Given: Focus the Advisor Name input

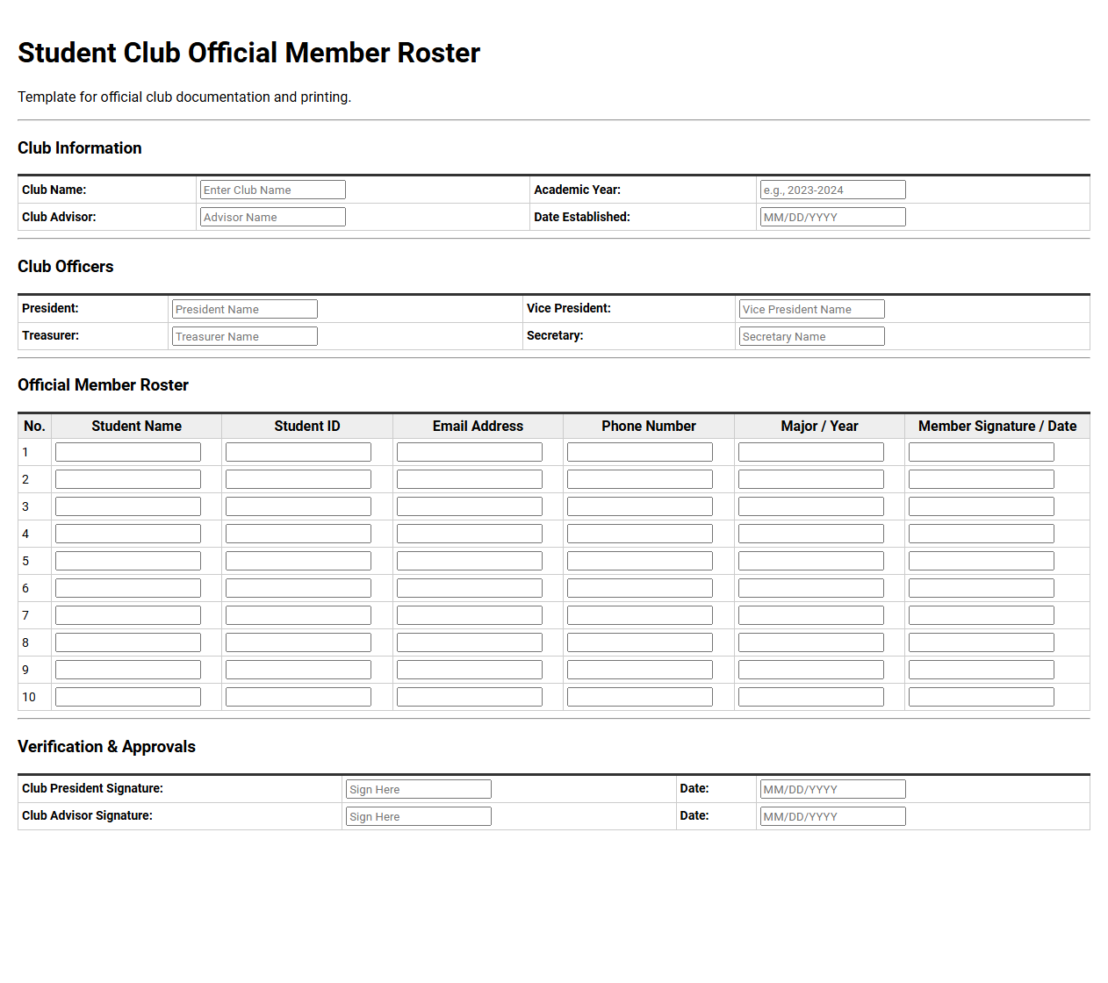Looking at the screenshot, I should tap(273, 217).
